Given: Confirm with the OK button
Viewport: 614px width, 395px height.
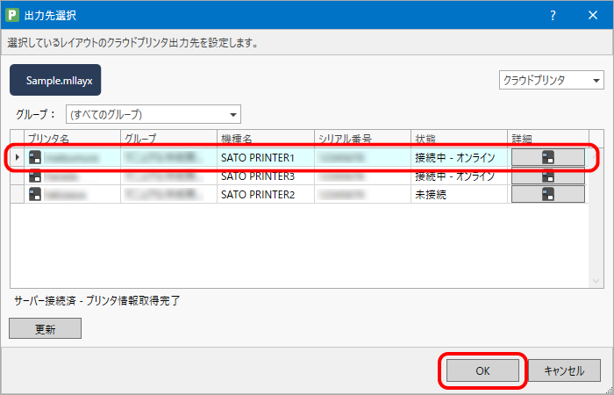Looking at the screenshot, I should pos(482,370).
